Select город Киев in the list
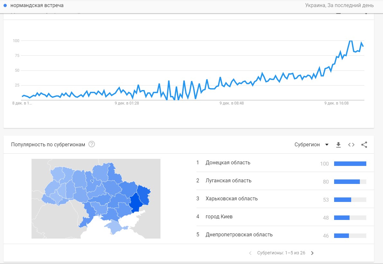 (x=219, y=217)
